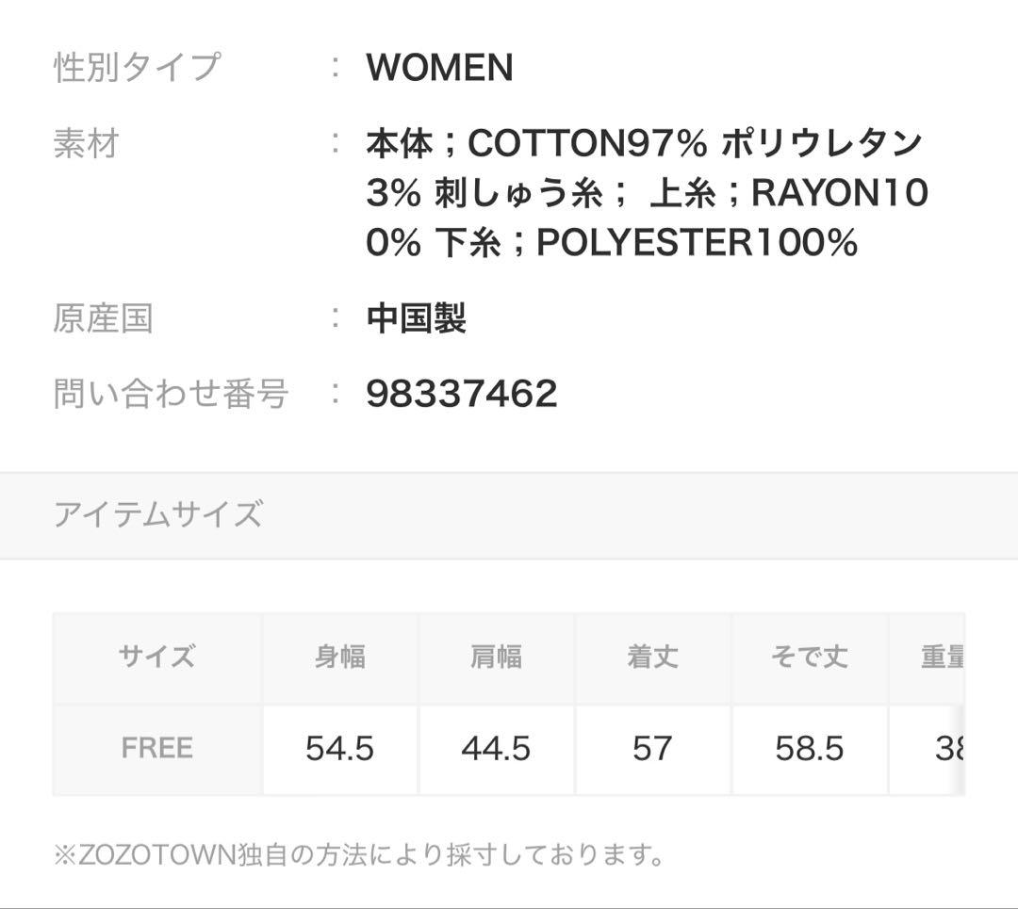Select the WOMEN gender type value

pos(439,68)
